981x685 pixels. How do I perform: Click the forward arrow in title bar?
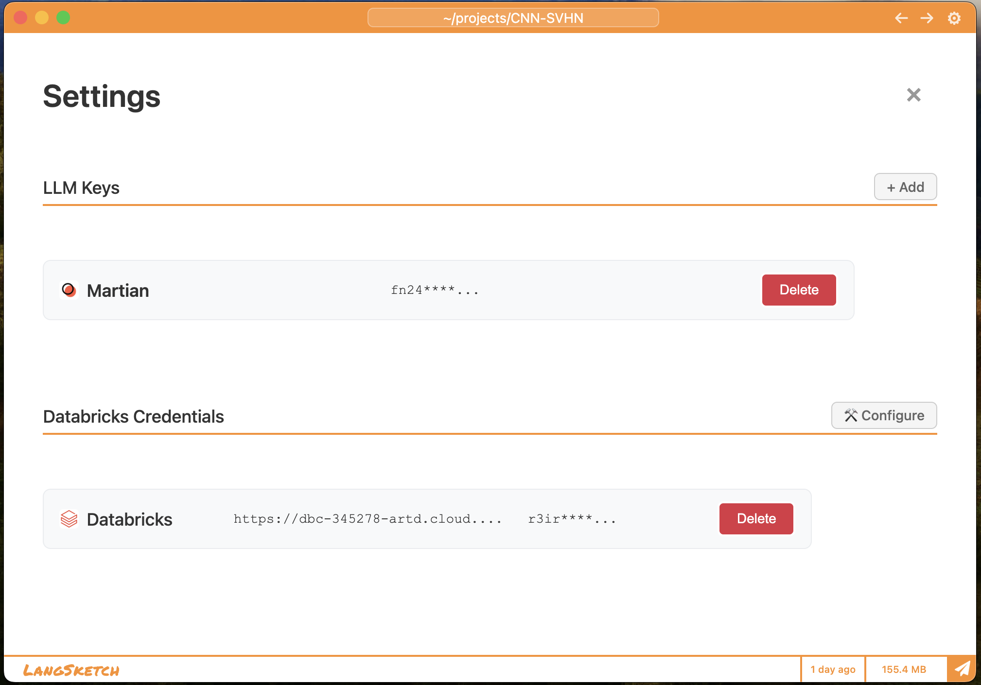click(x=927, y=18)
